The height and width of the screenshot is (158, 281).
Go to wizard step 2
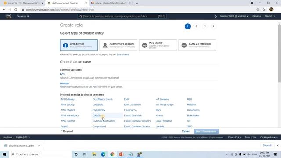click(196, 26)
